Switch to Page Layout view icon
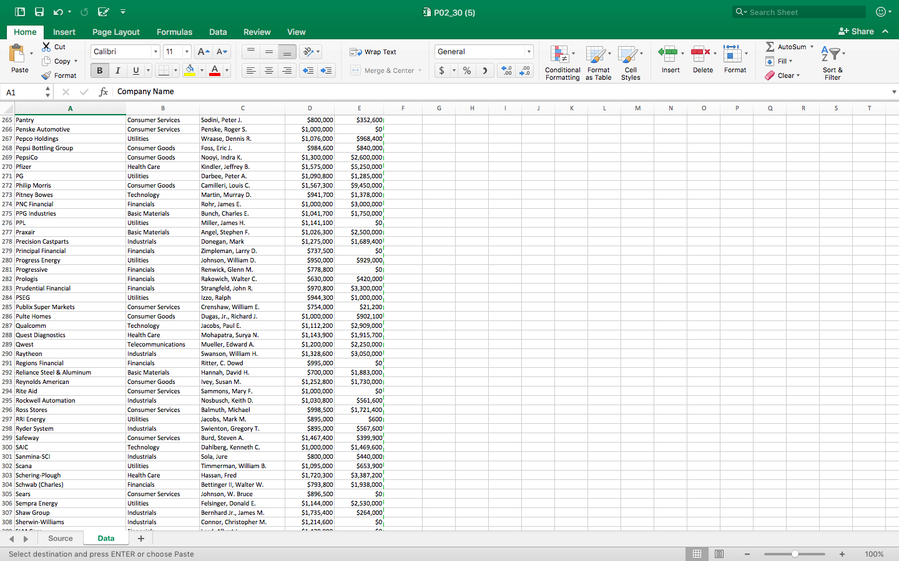This screenshot has width=899, height=561. pyautogui.click(x=719, y=554)
